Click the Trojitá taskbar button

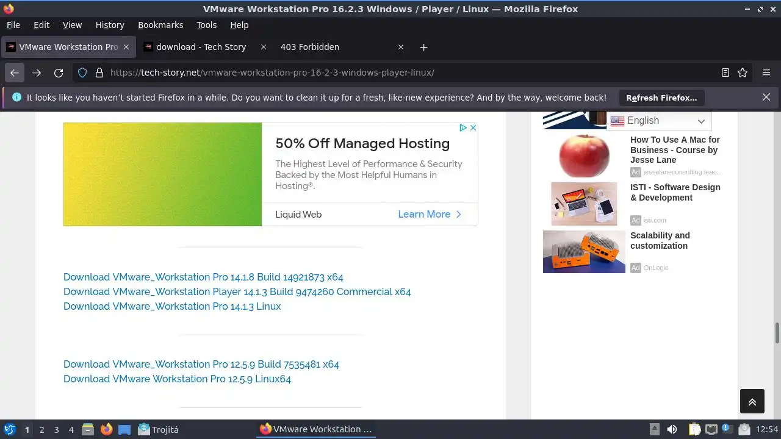(x=158, y=429)
